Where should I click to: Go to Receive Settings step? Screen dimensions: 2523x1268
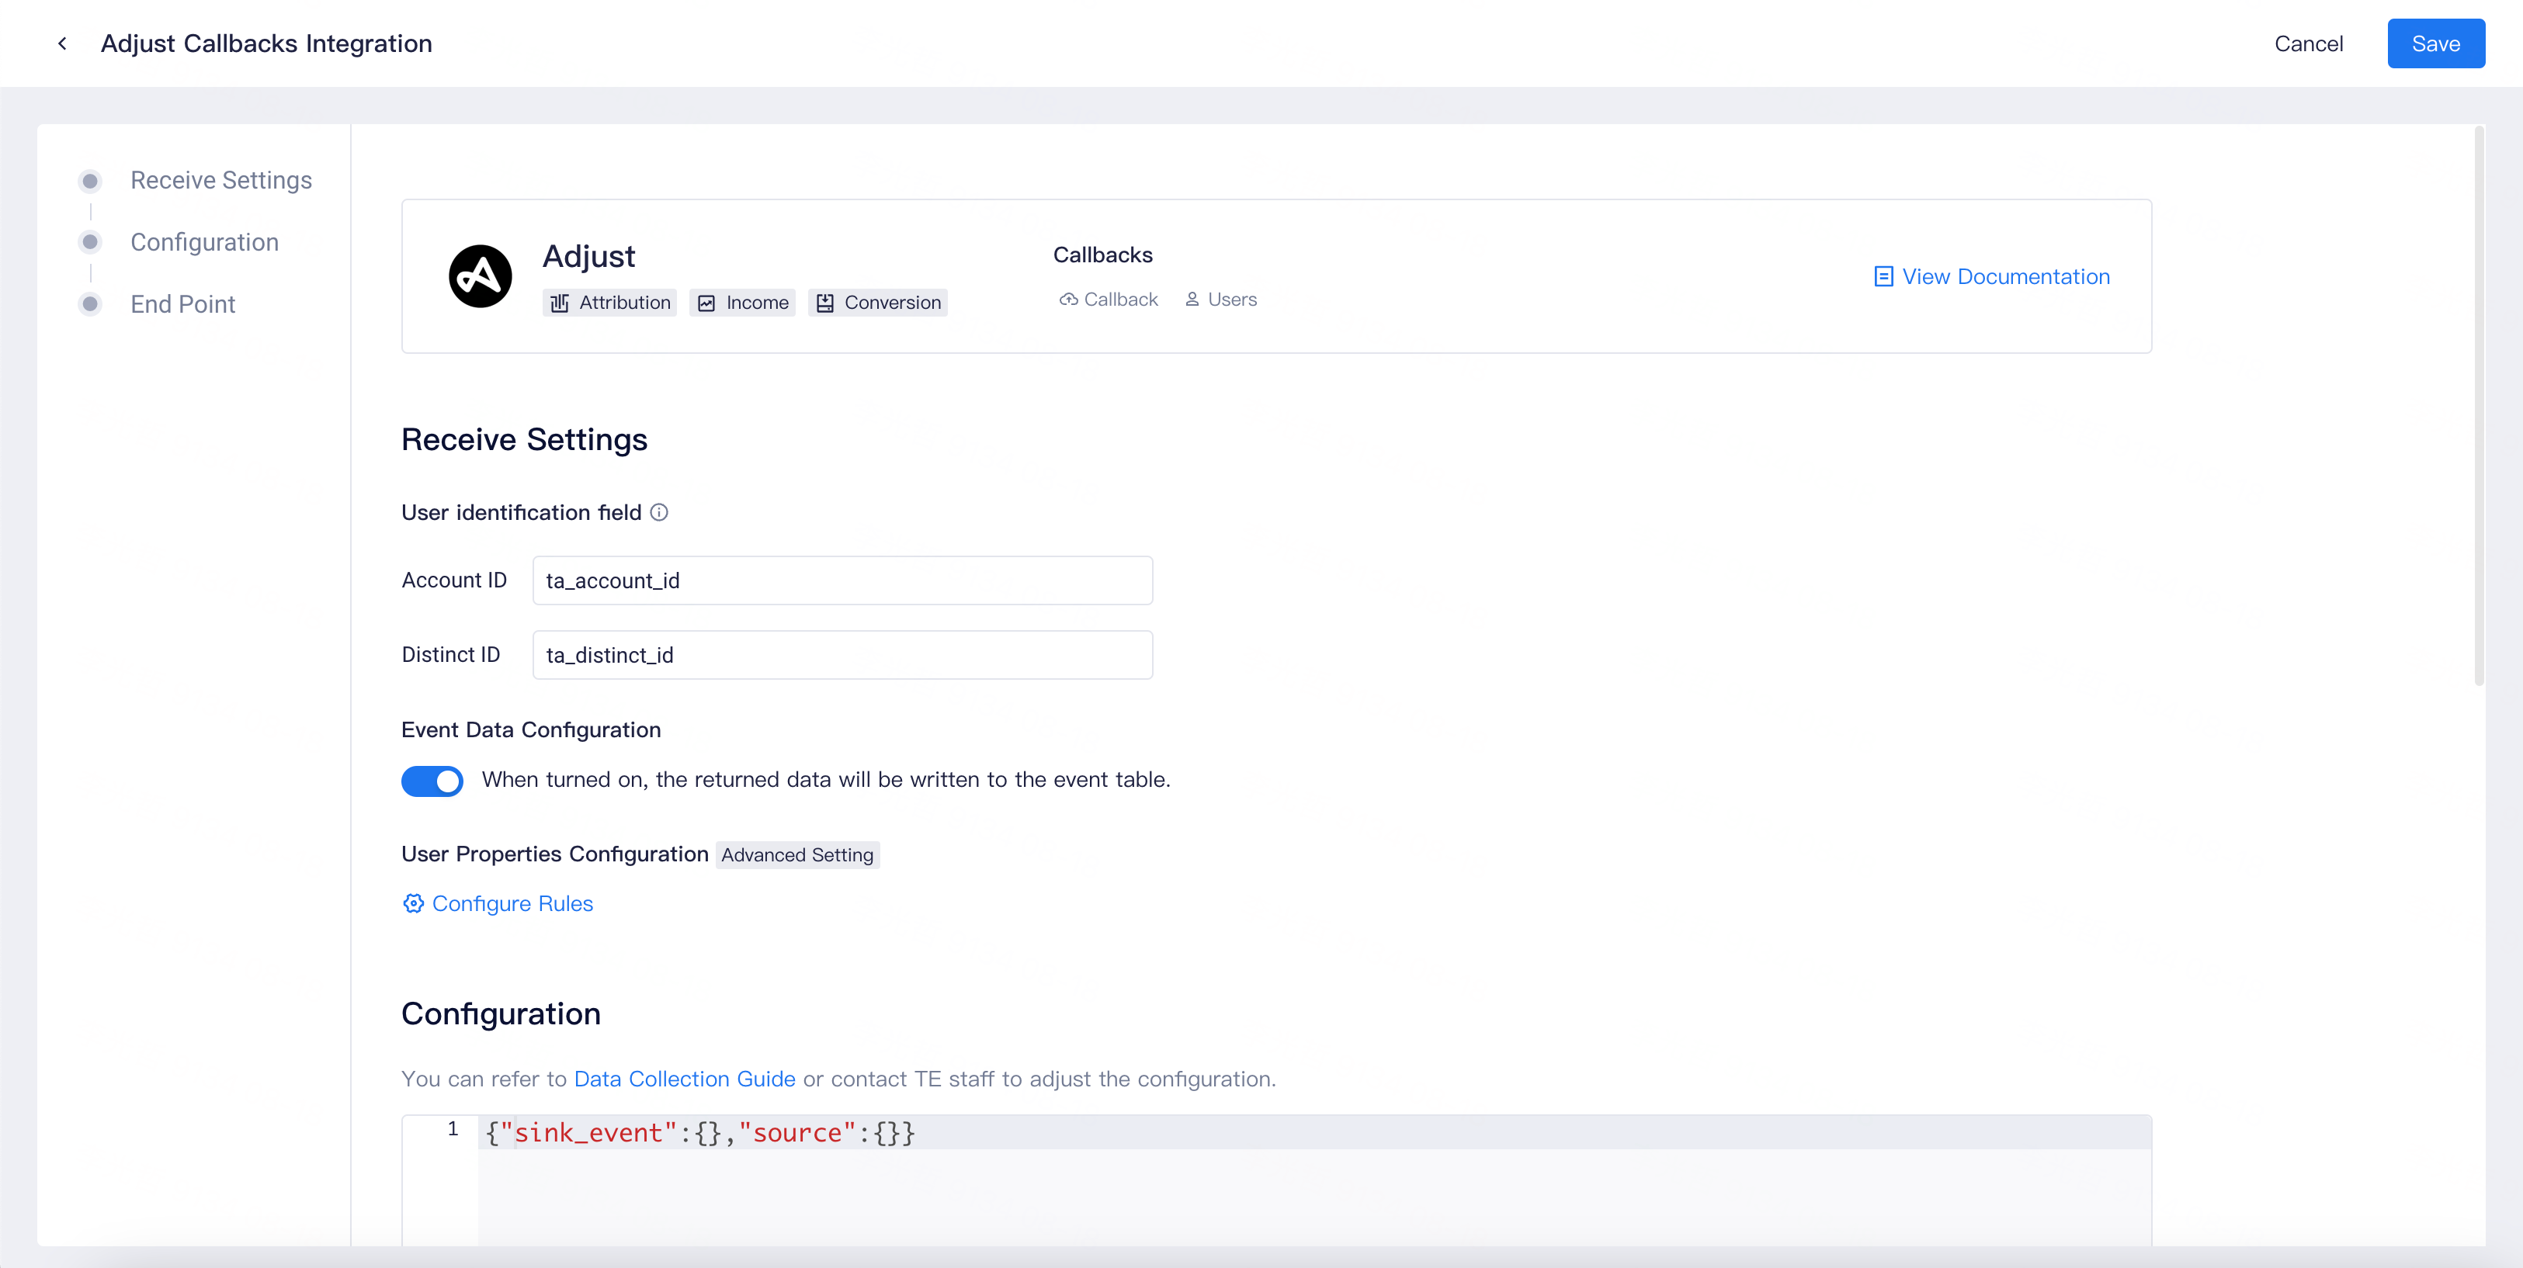coord(220,180)
